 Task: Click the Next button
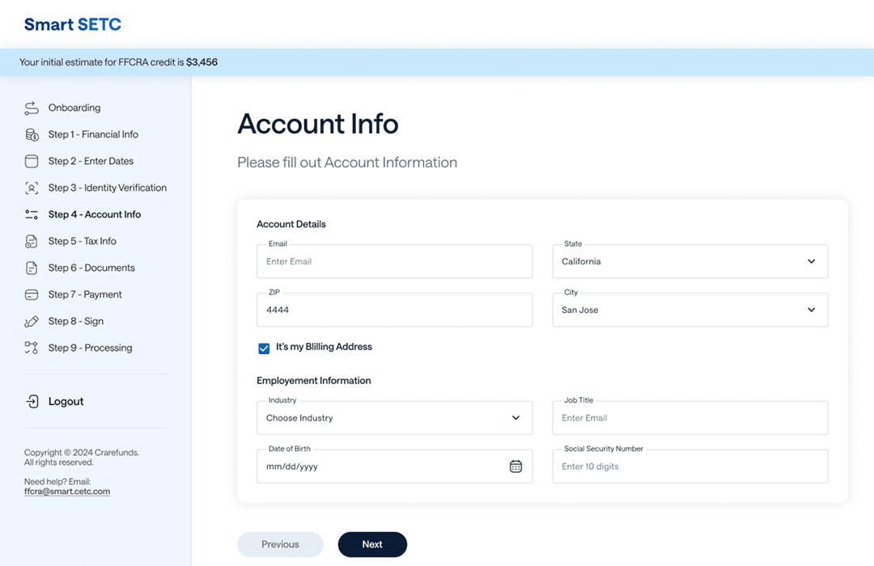[372, 544]
